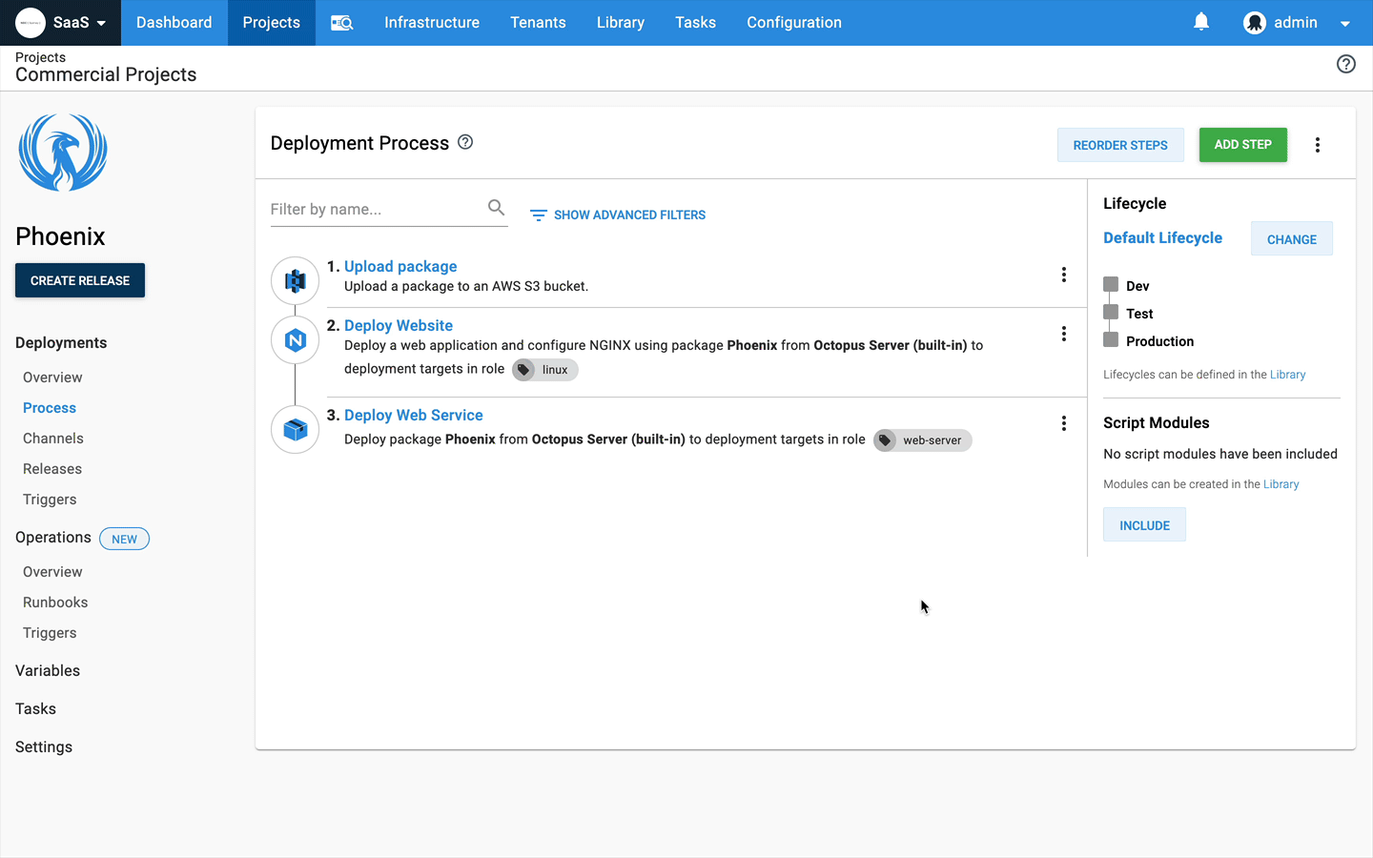Click the Phoenix project logo
1373x858 pixels.
pyautogui.click(x=63, y=153)
